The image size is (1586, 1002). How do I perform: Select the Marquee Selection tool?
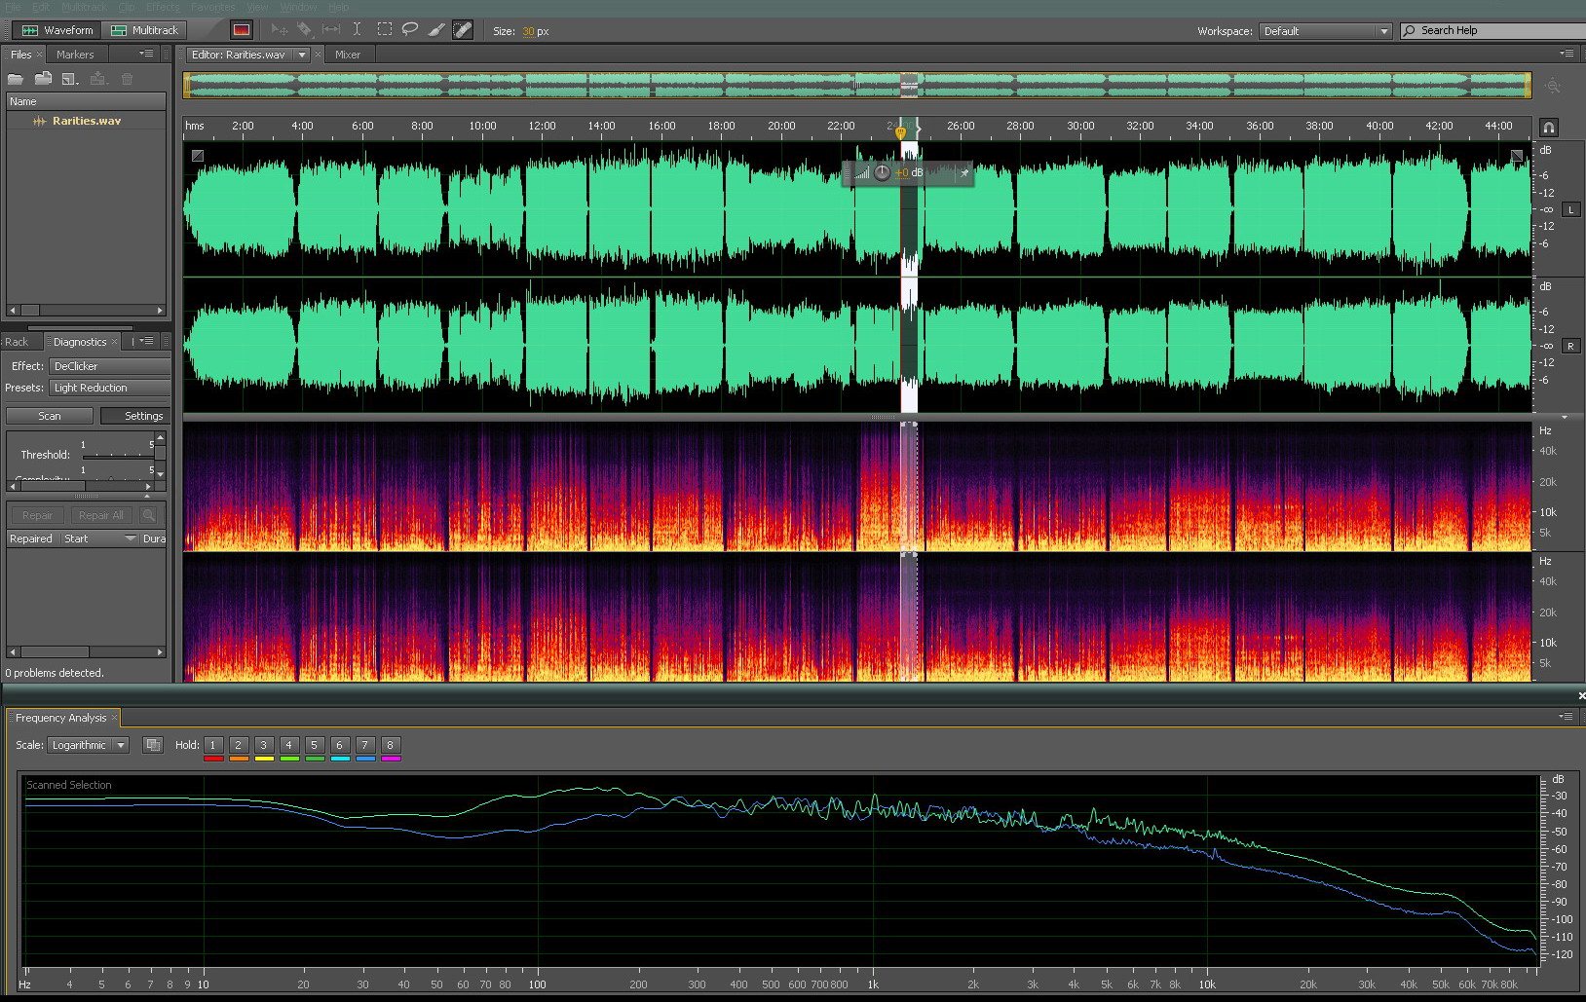[x=385, y=30]
